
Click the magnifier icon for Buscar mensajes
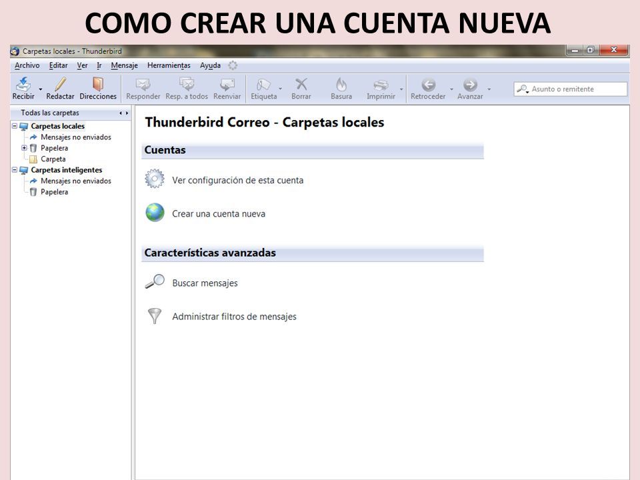coord(155,281)
